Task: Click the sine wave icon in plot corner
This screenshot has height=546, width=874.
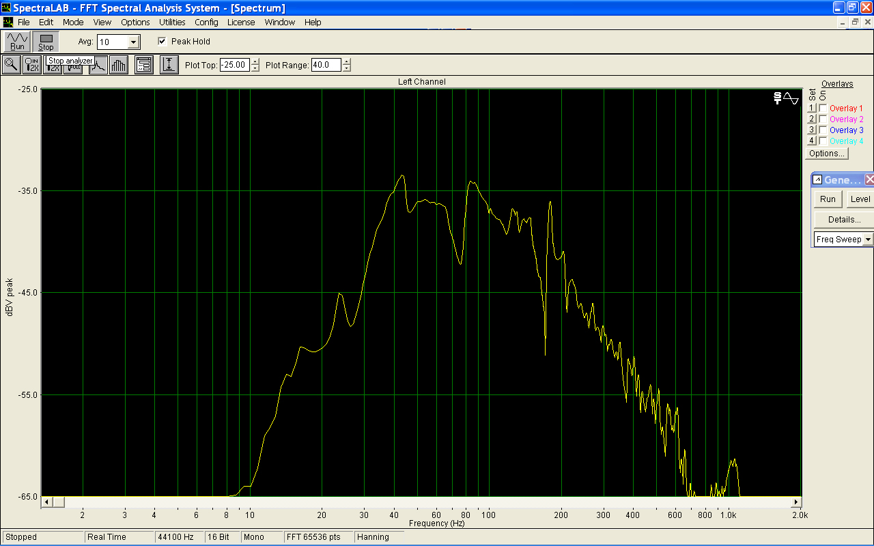Action: [791, 98]
